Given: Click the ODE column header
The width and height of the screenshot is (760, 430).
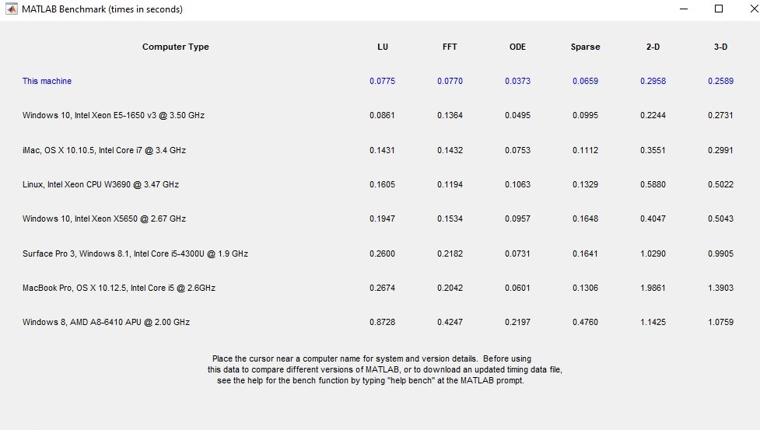Looking at the screenshot, I should (x=517, y=47).
